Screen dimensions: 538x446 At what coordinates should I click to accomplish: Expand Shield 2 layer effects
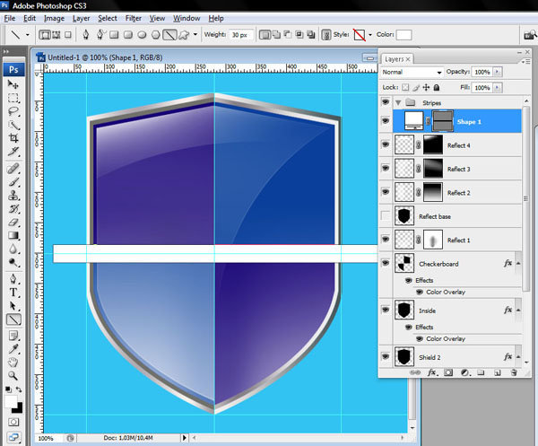(518, 357)
